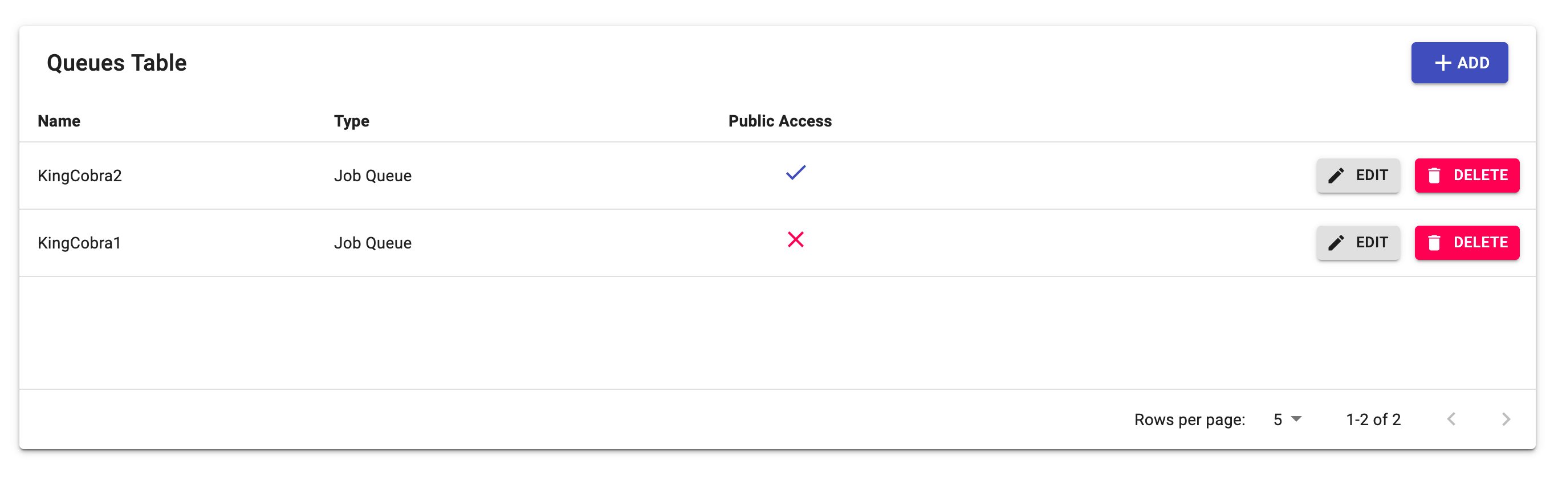Screen dimensions: 1554x481
Task: Click the plus icon on Add button
Action: (x=1442, y=63)
